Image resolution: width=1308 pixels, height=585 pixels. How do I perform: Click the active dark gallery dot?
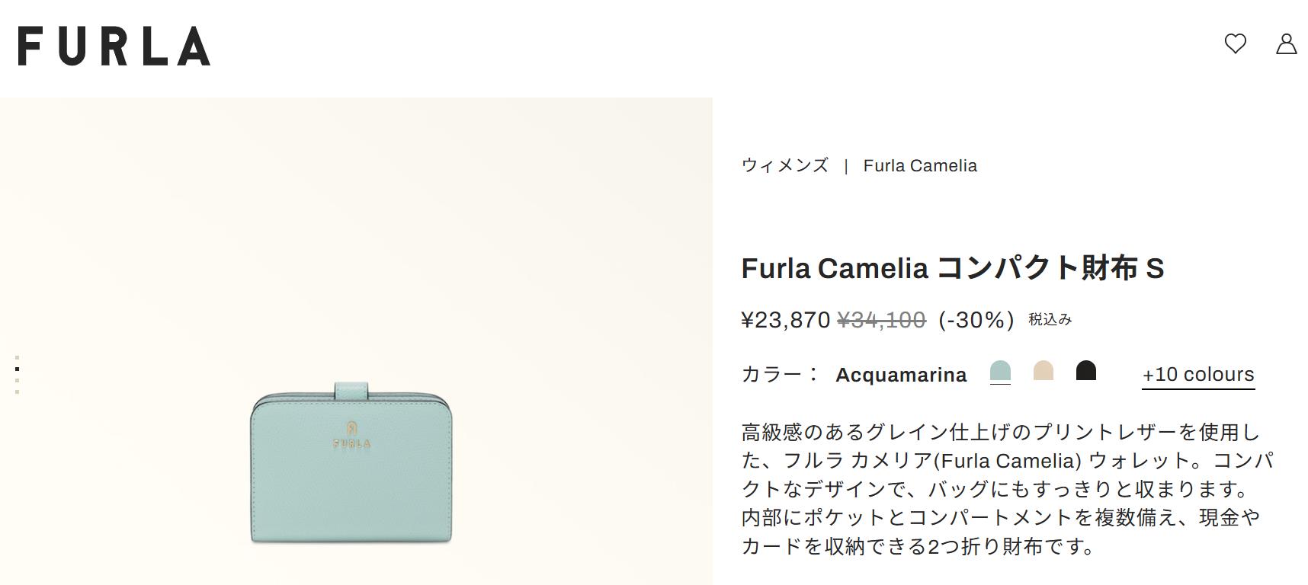tap(17, 369)
